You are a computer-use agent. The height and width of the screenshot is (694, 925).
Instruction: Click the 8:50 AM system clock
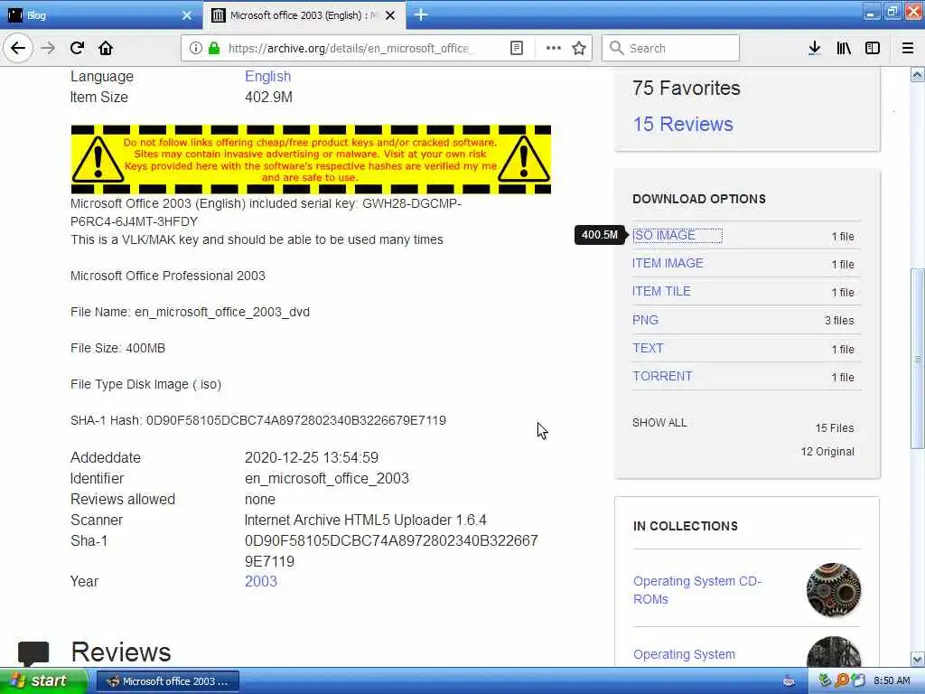pyautogui.click(x=892, y=680)
